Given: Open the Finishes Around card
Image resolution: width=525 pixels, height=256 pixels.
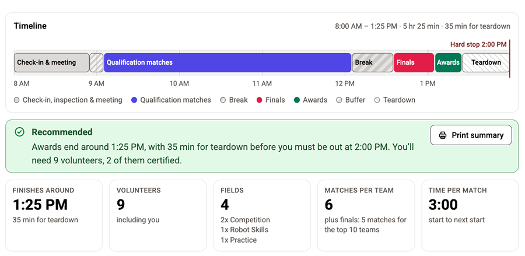Looking at the screenshot, I should click(x=54, y=216).
